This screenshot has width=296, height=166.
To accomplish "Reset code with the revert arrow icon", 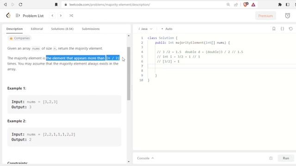I will 291,29.
